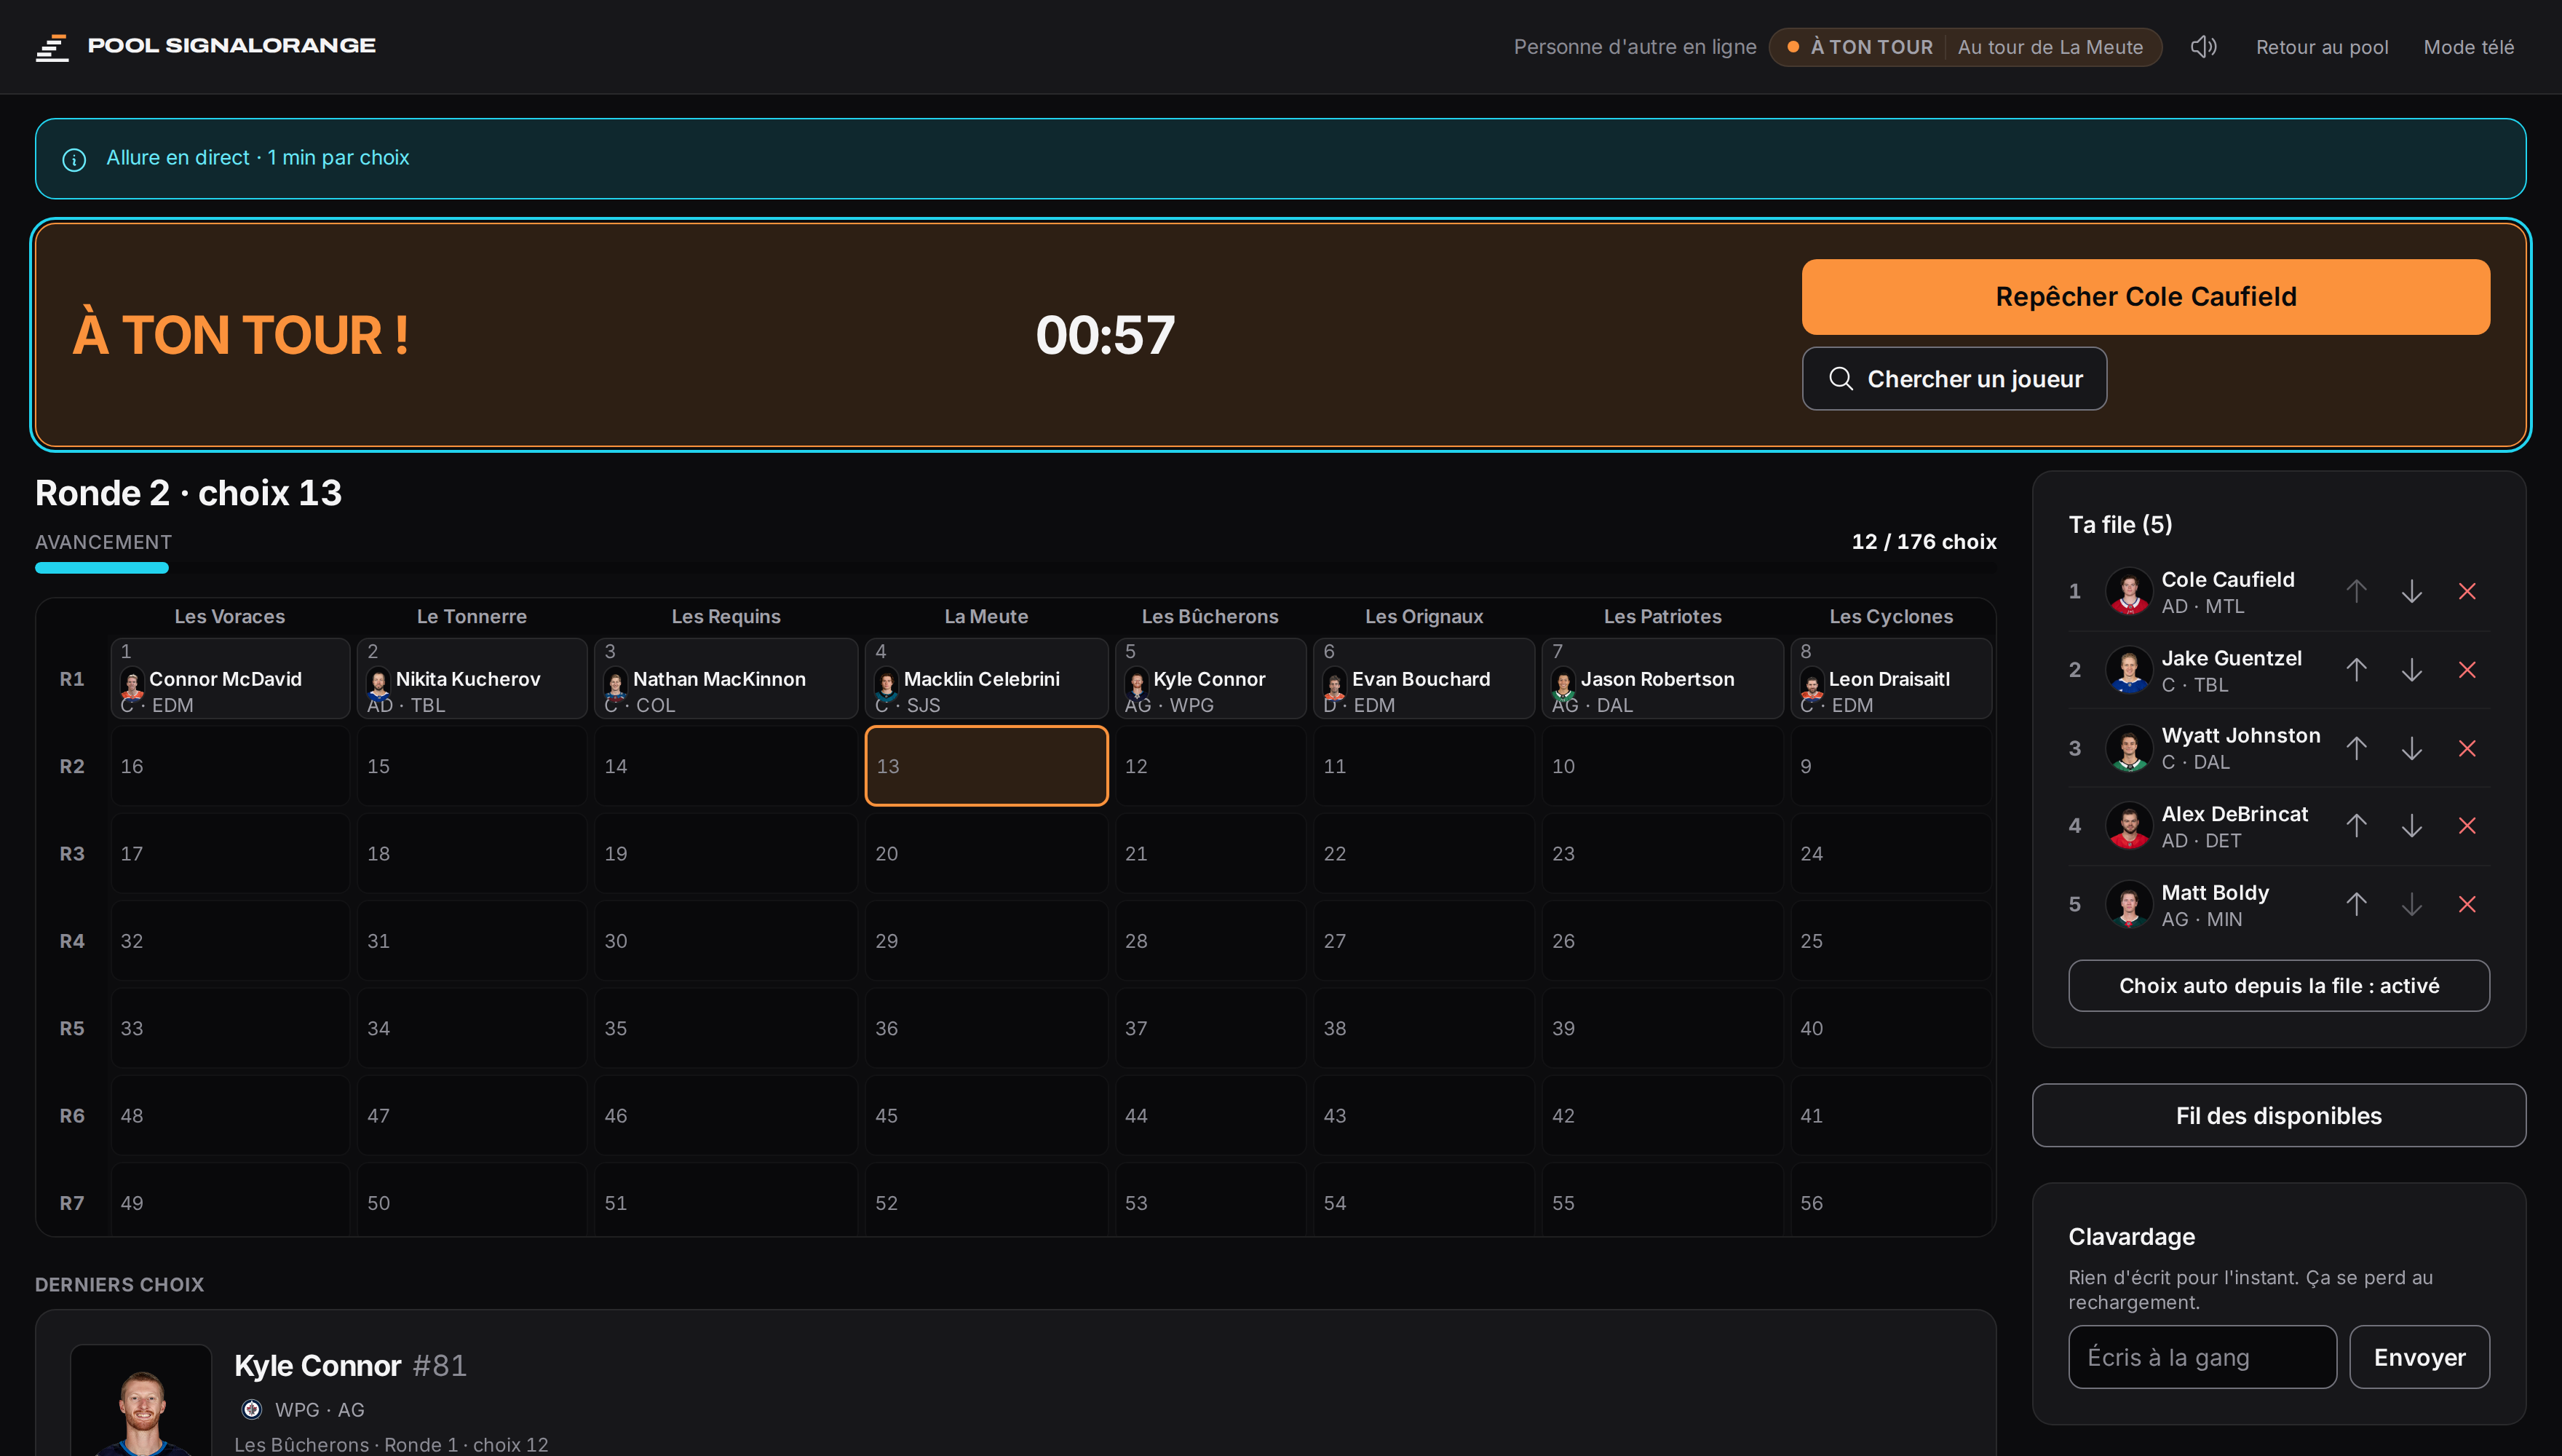Screen dimensions: 2562x1456
Task: Click Nikita Kucherov pick cell
Action: pos(472,678)
